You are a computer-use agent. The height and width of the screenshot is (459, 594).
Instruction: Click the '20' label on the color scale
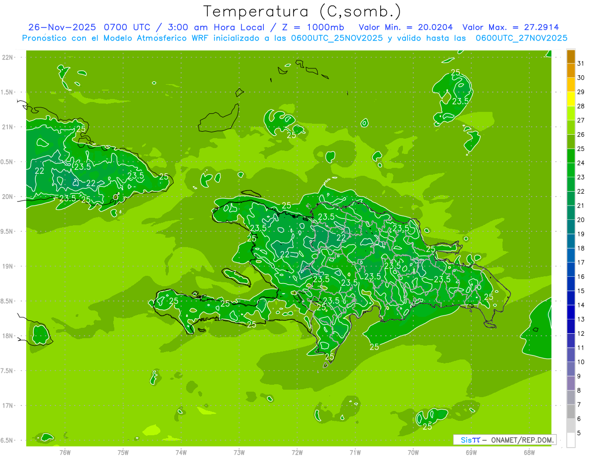pos(581,220)
